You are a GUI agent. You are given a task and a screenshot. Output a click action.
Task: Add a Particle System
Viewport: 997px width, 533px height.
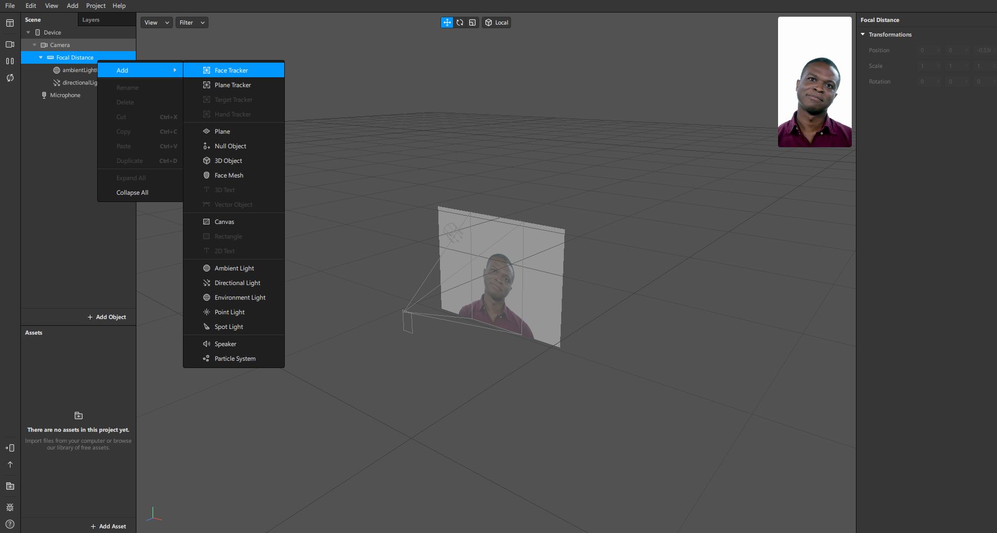(234, 359)
